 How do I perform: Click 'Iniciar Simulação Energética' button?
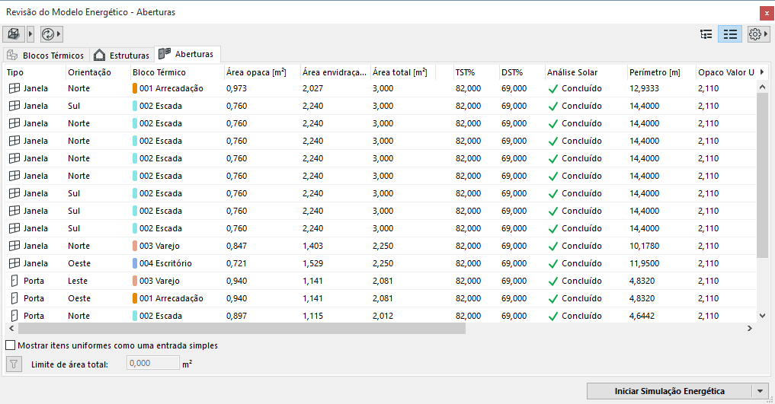tap(669, 391)
